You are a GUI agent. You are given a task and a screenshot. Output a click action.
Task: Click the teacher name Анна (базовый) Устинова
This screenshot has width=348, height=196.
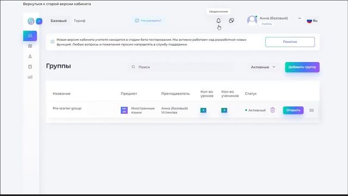(x=175, y=110)
